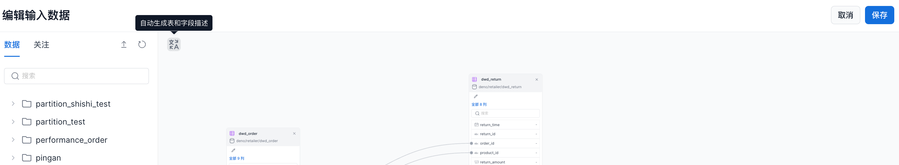Expand the pingan folder

pos(13,158)
